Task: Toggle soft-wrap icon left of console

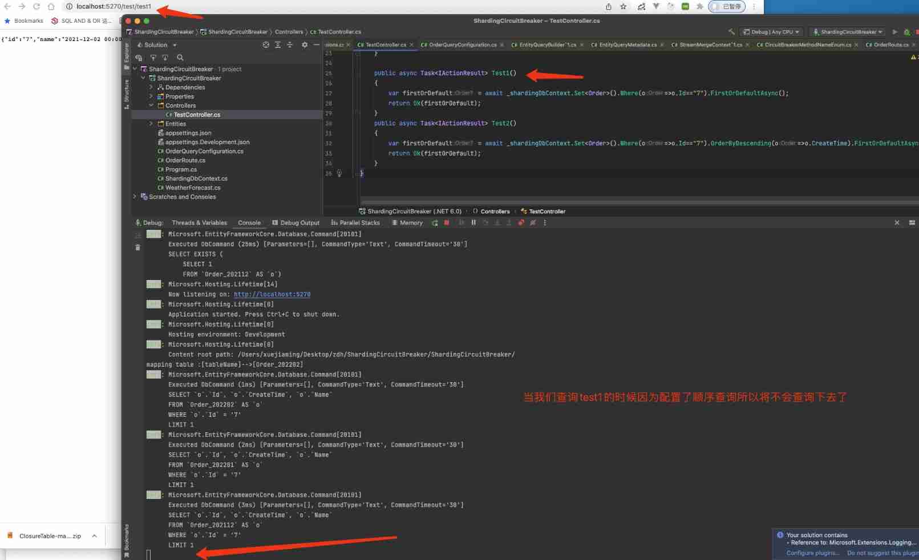Action: click(x=137, y=235)
